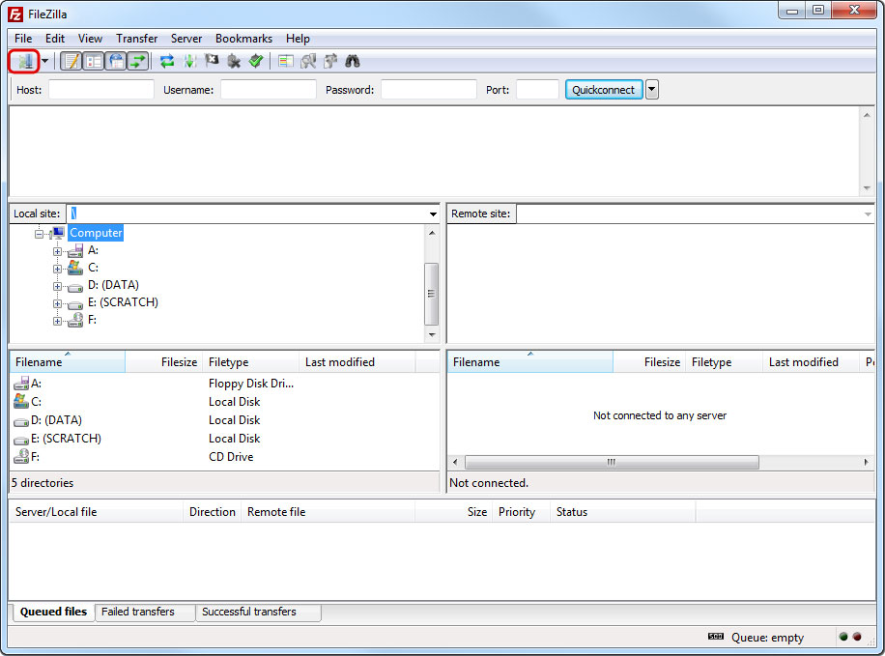Screen dimensions: 885x656
Task: Click the Quickconnect button
Action: point(604,90)
